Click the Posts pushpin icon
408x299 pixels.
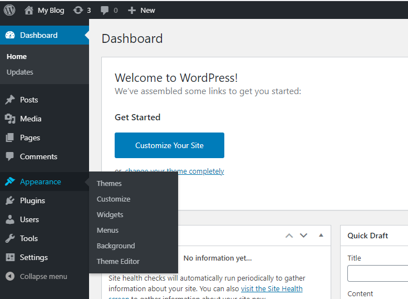[x=10, y=100]
